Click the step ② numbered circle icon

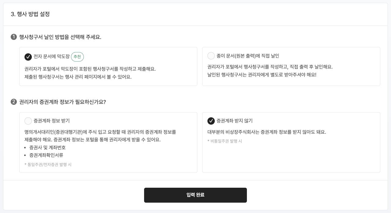(13, 102)
